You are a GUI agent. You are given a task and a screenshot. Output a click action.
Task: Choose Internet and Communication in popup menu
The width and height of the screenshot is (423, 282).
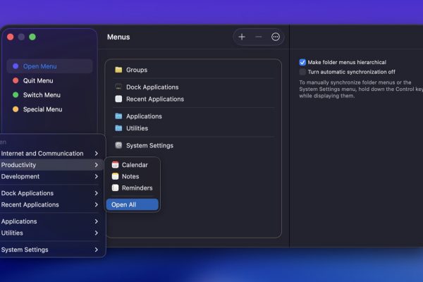pyautogui.click(x=51, y=153)
